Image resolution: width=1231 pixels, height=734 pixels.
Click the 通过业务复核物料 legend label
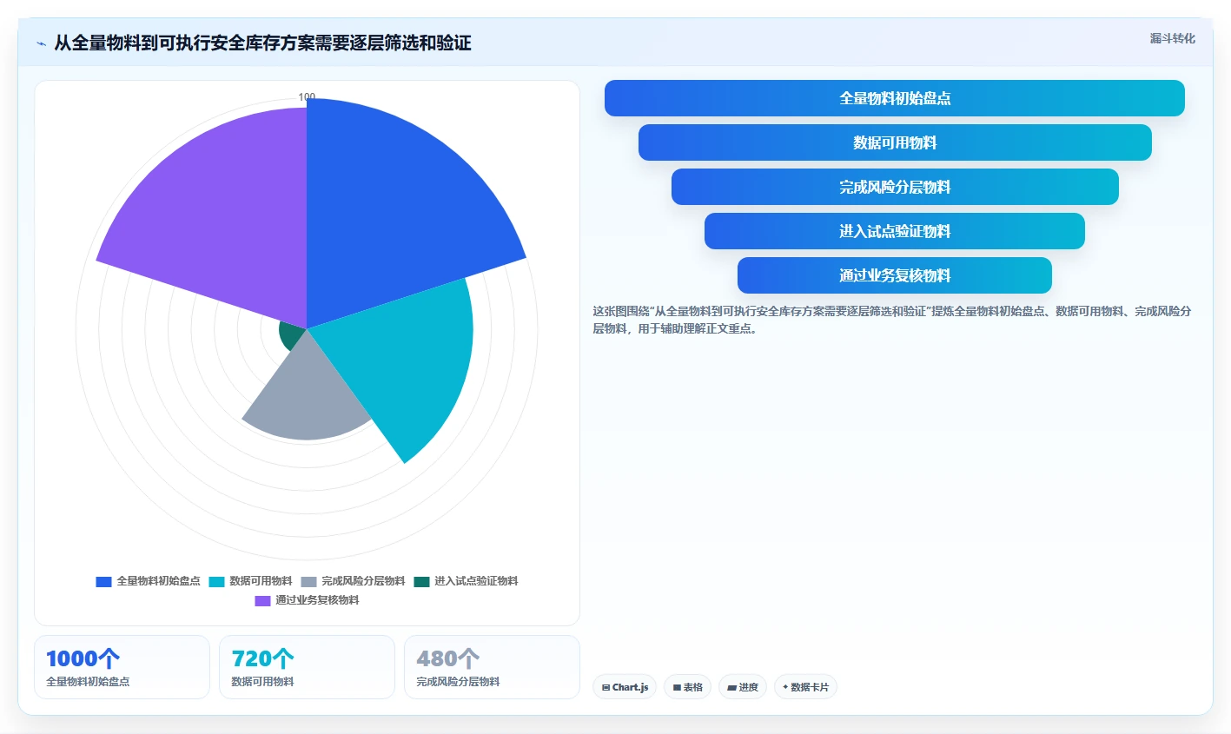(317, 600)
